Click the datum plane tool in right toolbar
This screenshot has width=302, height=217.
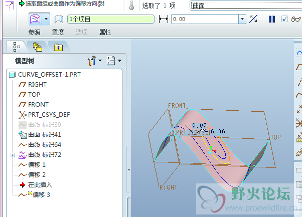click(299, 67)
